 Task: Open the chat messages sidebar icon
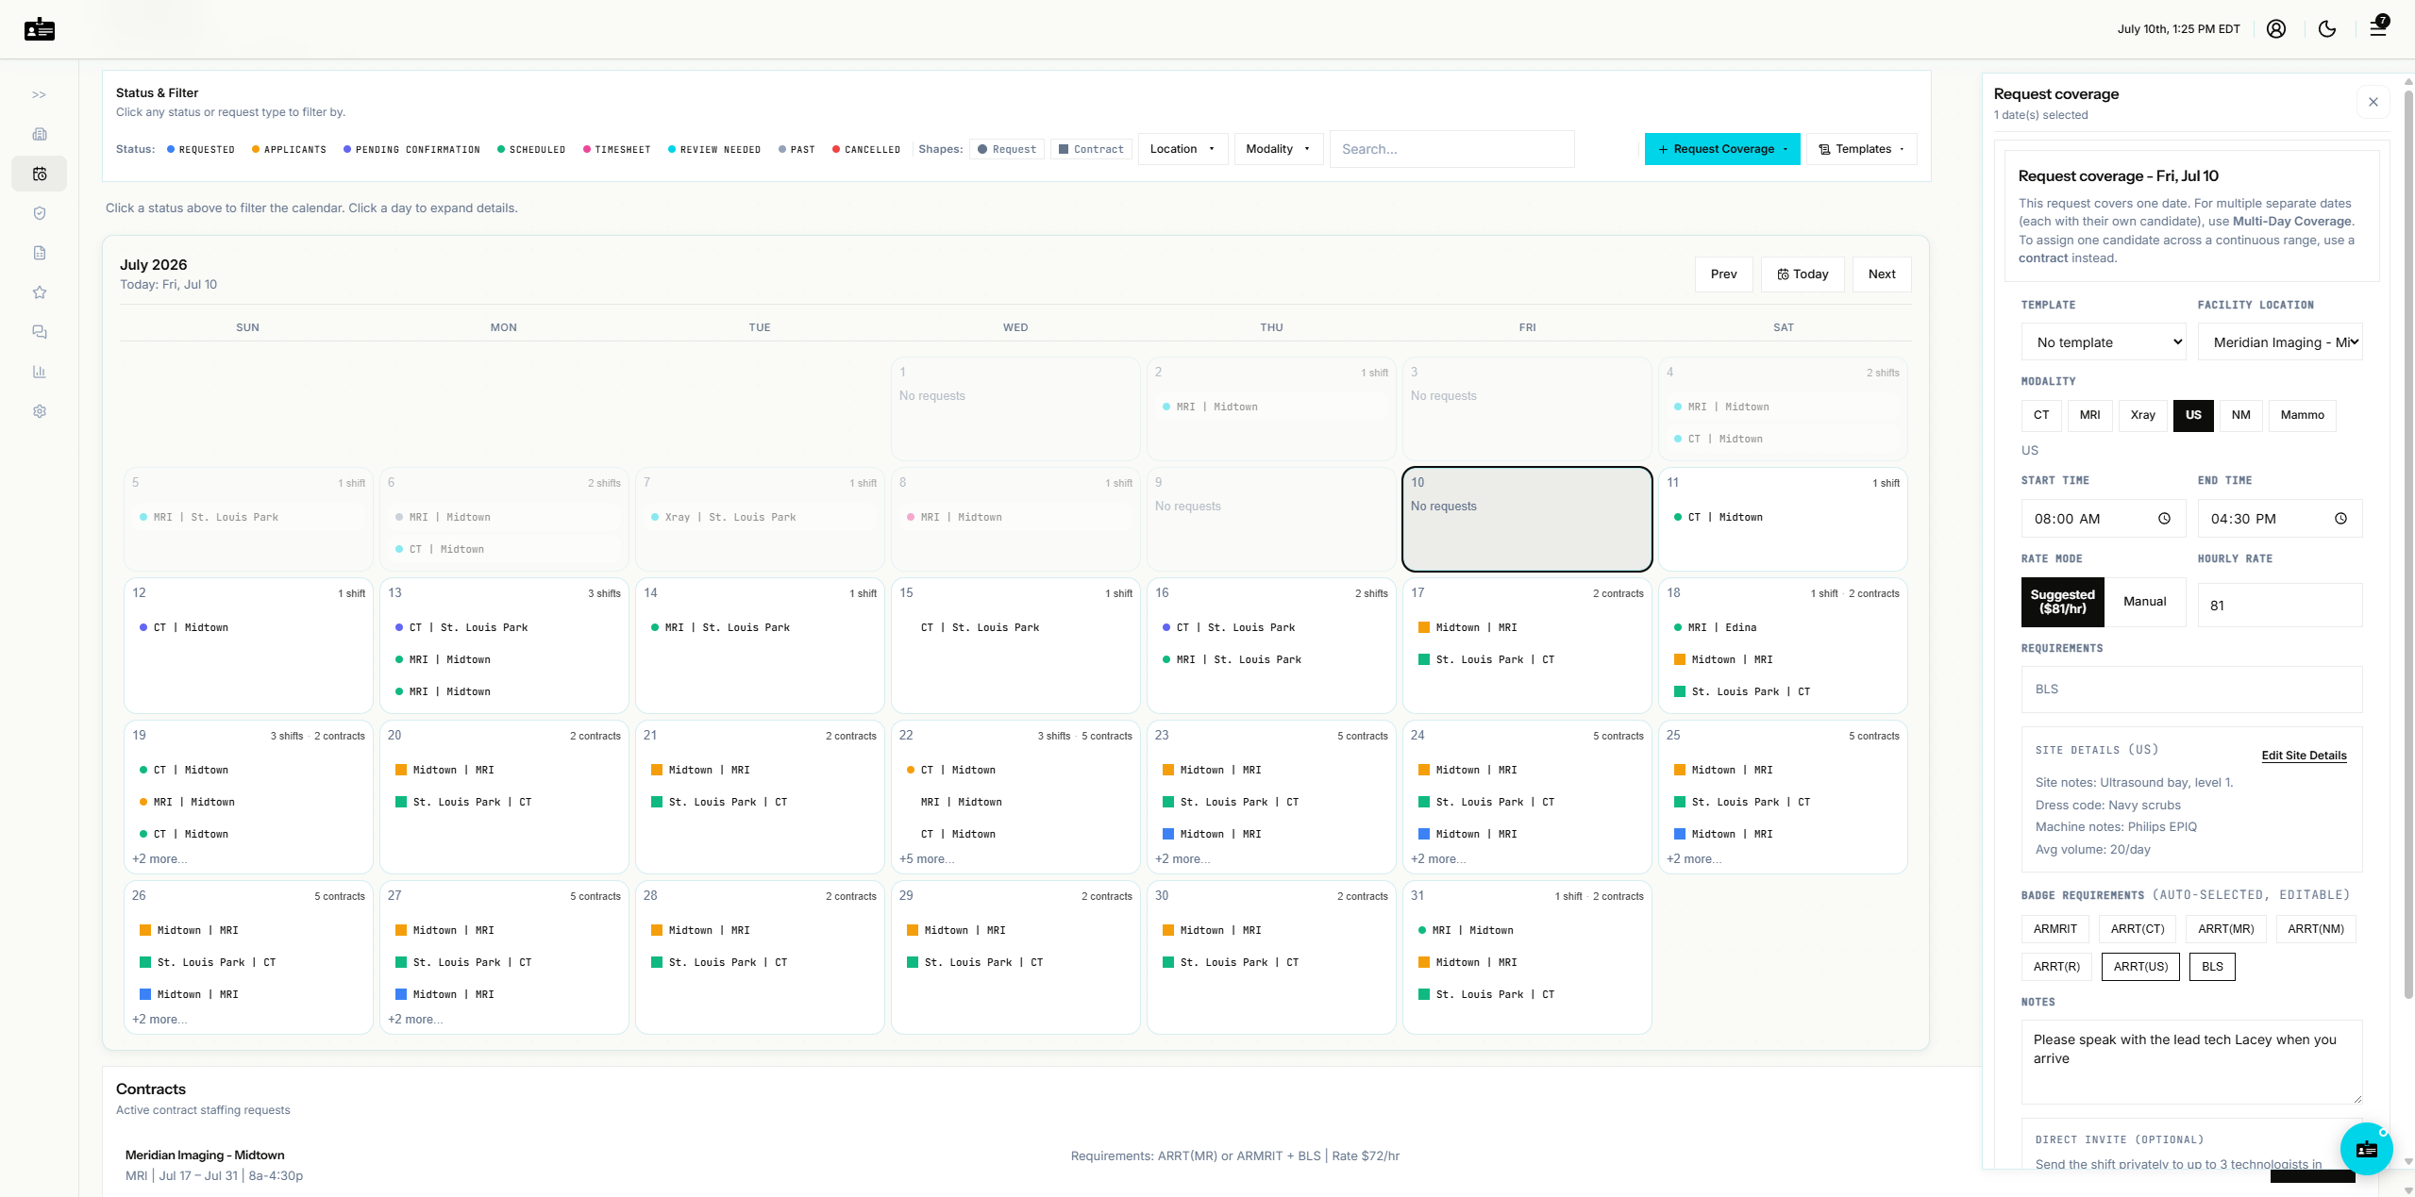(40, 332)
